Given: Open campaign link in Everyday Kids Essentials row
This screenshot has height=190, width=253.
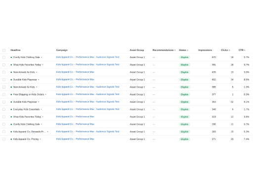Looking at the screenshot, I should coord(87,109).
